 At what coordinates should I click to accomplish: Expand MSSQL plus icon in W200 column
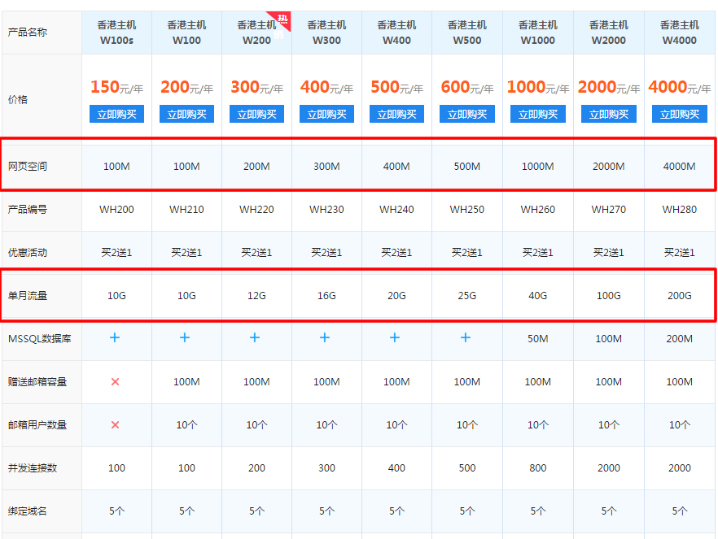[255, 337]
